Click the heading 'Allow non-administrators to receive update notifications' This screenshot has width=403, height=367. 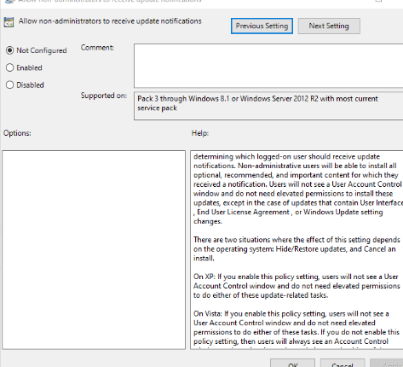tap(110, 21)
